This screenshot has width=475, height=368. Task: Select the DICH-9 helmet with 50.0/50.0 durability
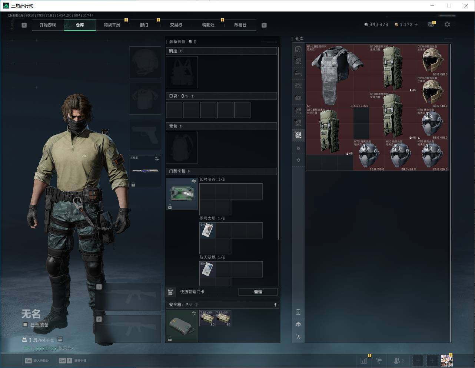[432, 60]
